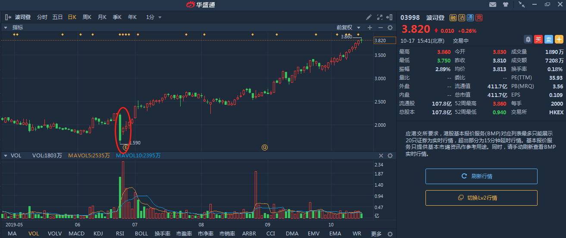Expand chart to fullscreen view
This screenshot has width=566, height=238.
pos(380,17)
